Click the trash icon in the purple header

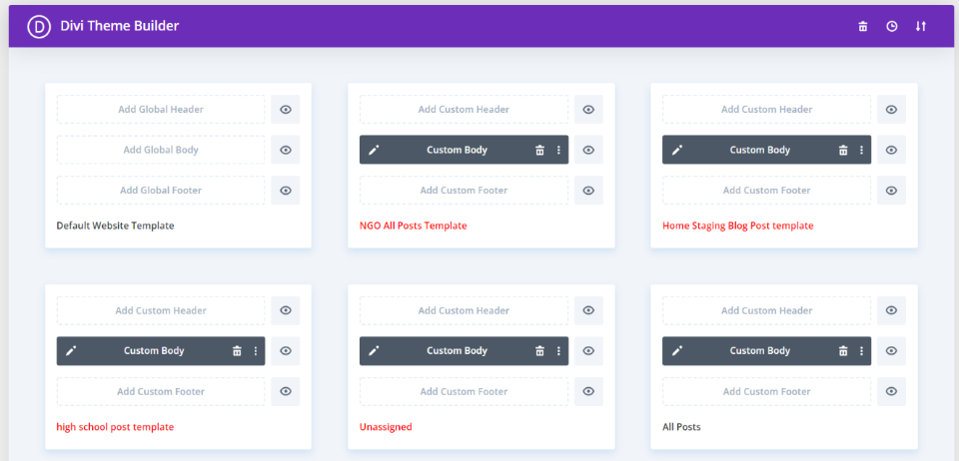pos(862,26)
